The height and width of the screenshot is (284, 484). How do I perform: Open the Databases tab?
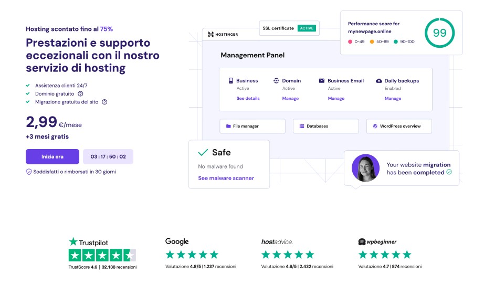(x=325, y=126)
